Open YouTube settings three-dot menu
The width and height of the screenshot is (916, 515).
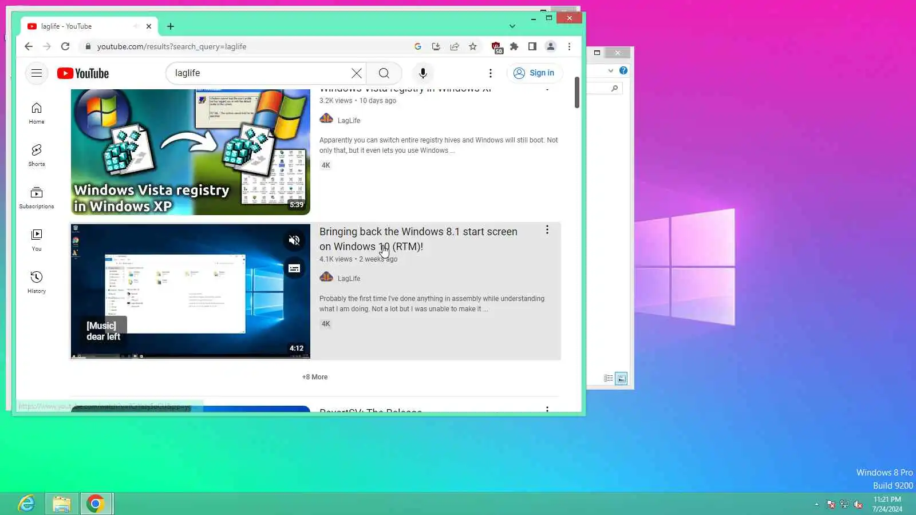click(491, 73)
